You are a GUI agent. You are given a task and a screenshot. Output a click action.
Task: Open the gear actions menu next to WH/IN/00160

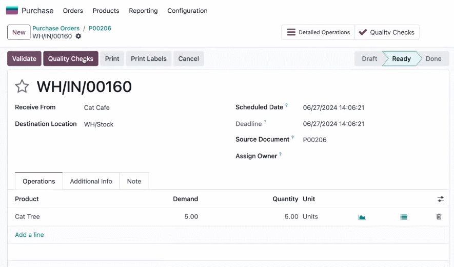coord(78,36)
